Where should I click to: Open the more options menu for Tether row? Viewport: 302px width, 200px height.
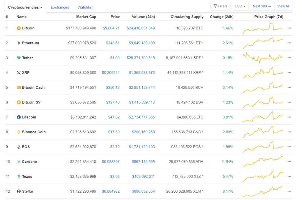coord(289,58)
